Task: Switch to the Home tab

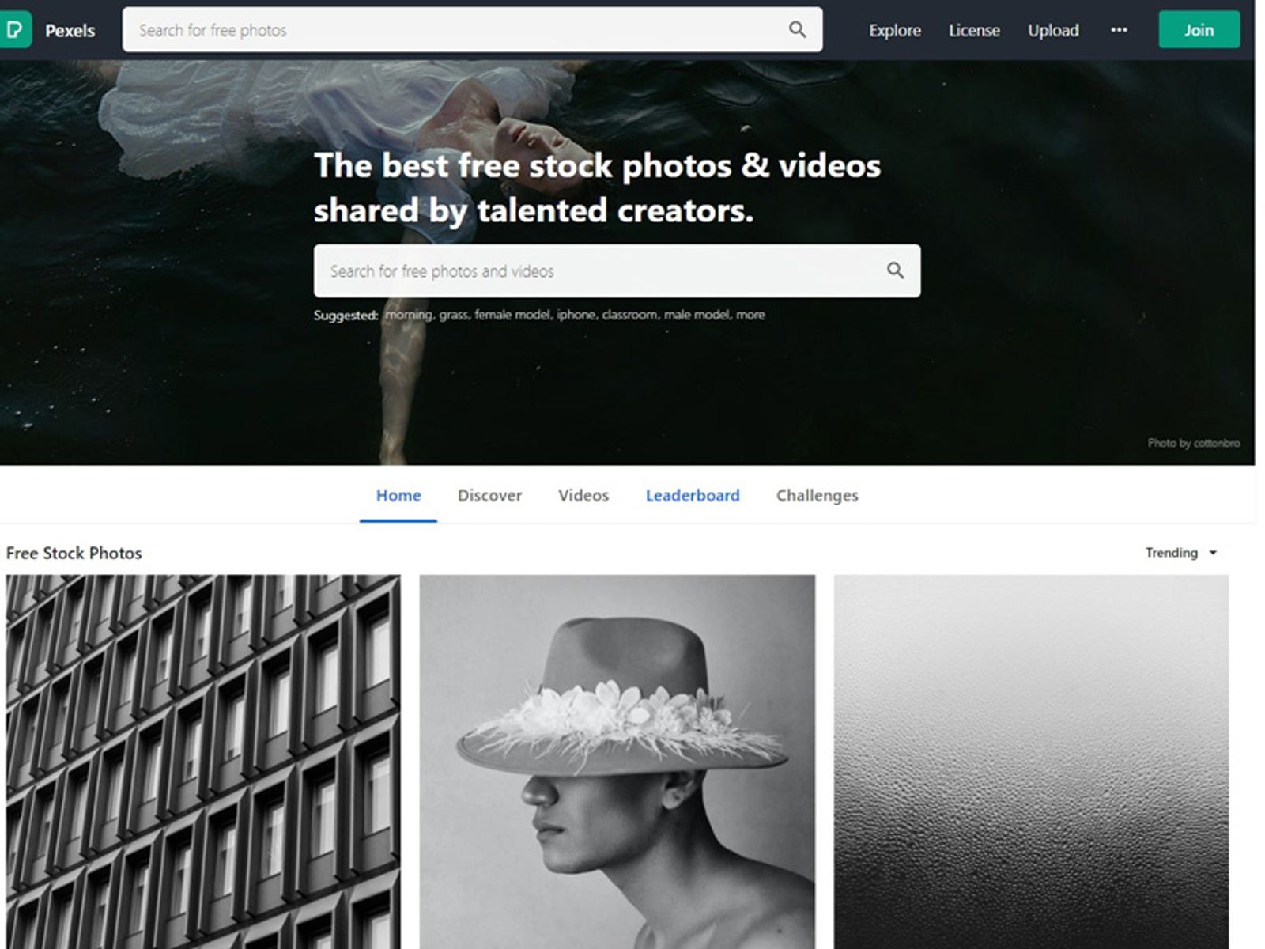Action: tap(398, 496)
